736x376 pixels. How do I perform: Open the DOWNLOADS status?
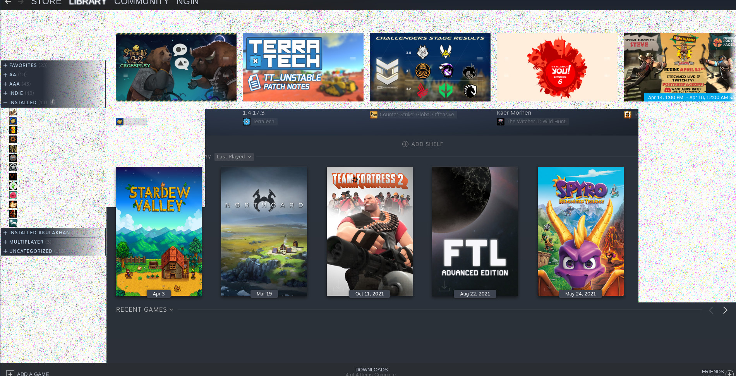(371, 372)
